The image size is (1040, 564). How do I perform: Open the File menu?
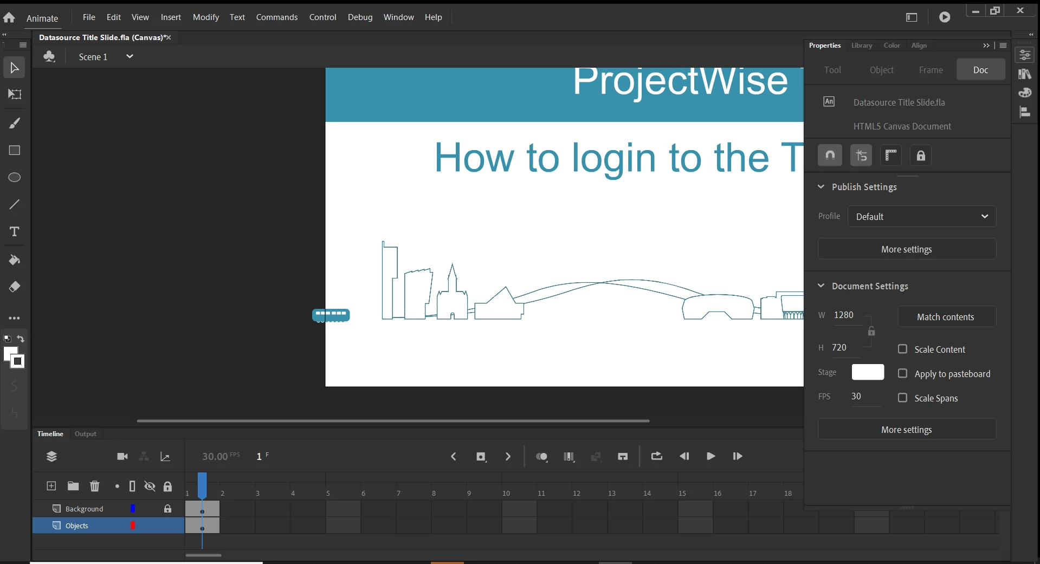point(89,17)
